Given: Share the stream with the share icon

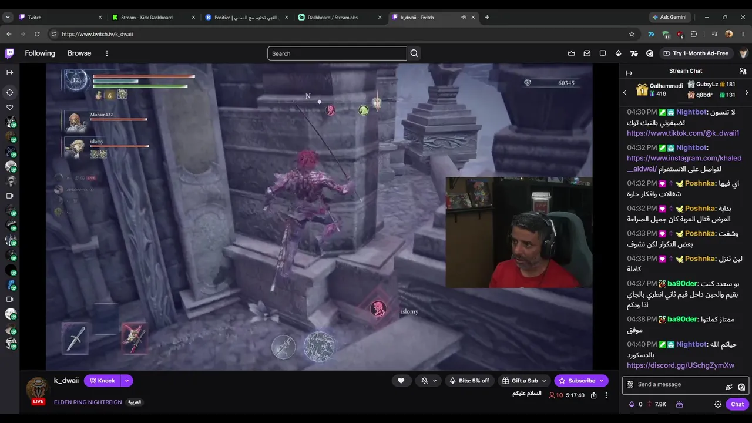Looking at the screenshot, I should (594, 395).
